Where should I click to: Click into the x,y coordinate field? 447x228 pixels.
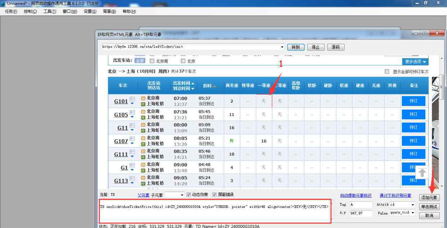361,213
